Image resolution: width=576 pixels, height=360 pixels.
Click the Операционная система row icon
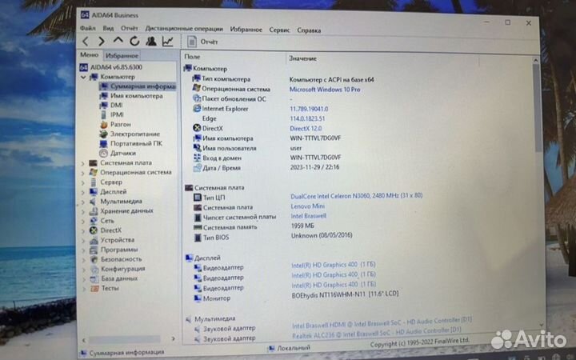(x=196, y=89)
